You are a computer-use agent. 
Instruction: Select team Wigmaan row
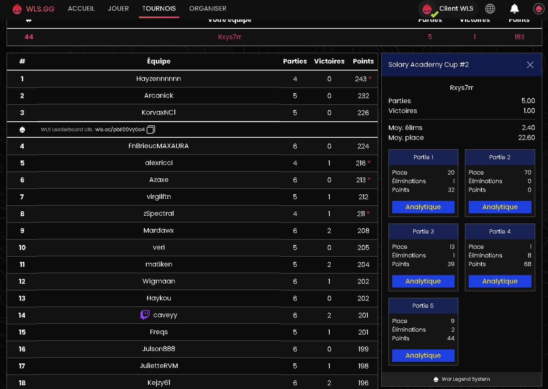click(x=192, y=281)
